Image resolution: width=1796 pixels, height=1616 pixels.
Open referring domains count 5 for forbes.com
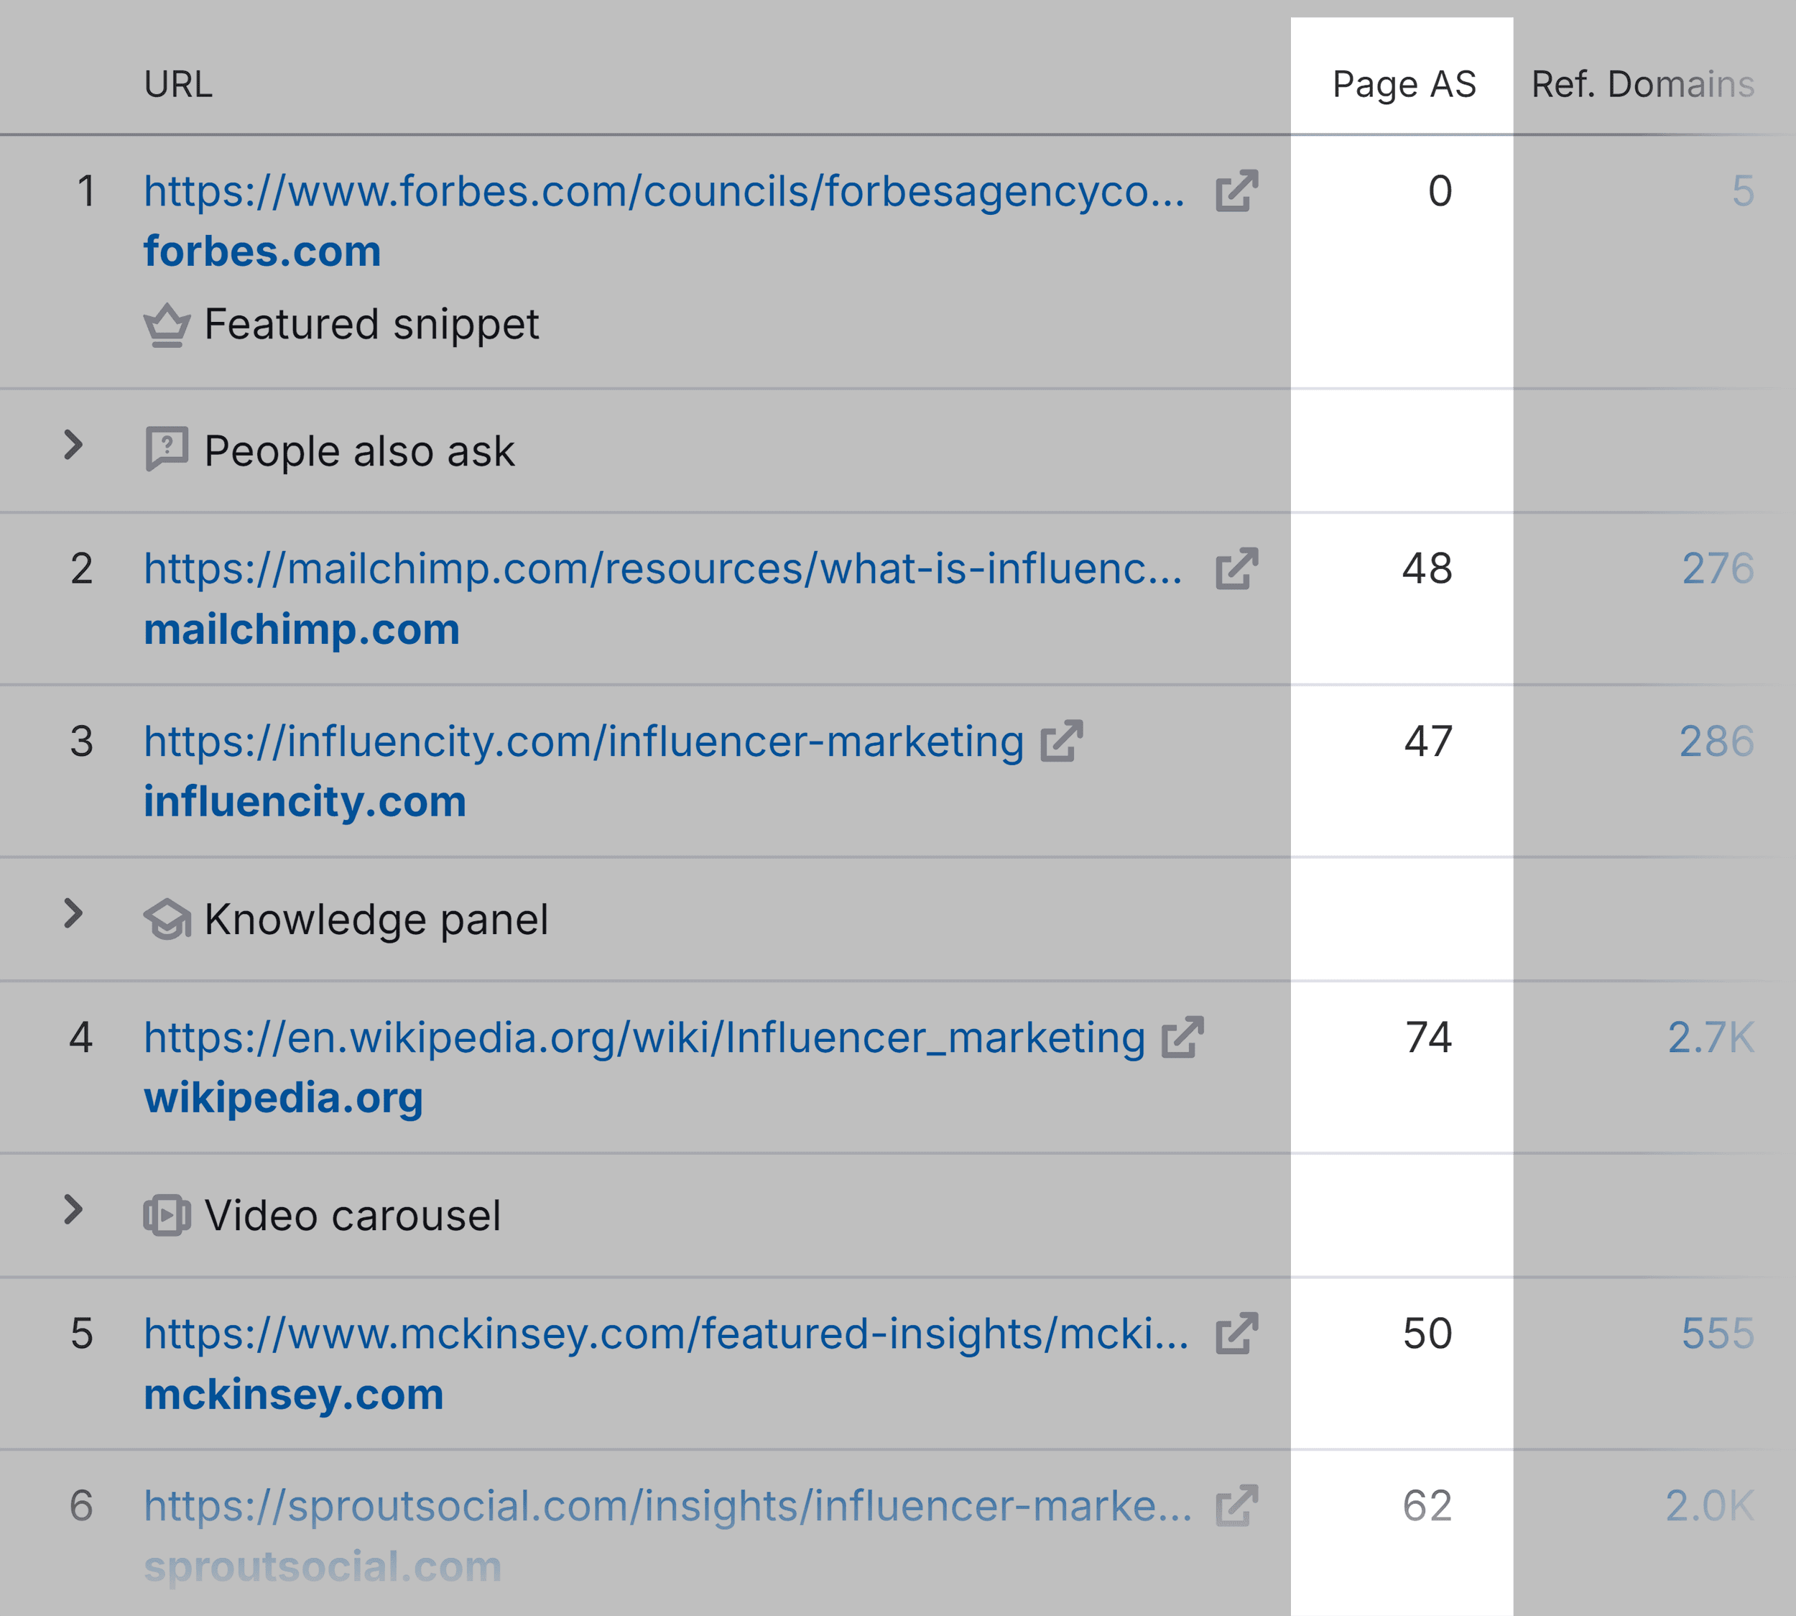click(x=1743, y=191)
